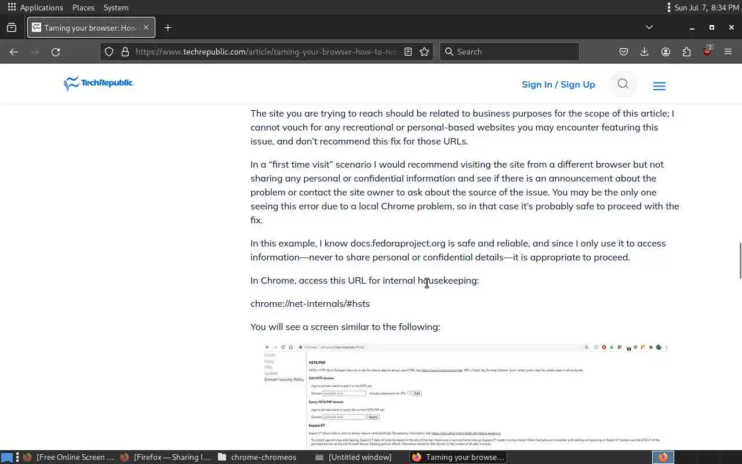Viewport: 742px width, 464px height.
Task: Open the Applications menu
Action: point(41,8)
